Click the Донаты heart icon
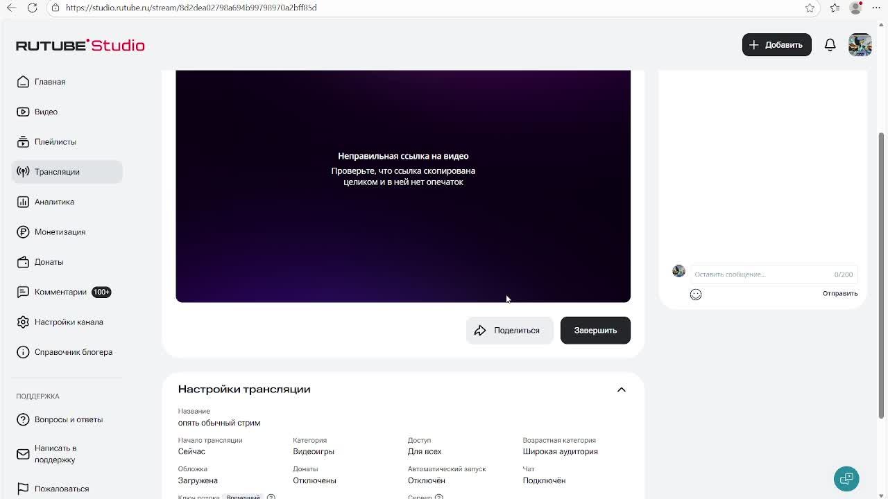888x499 pixels. pos(23,262)
